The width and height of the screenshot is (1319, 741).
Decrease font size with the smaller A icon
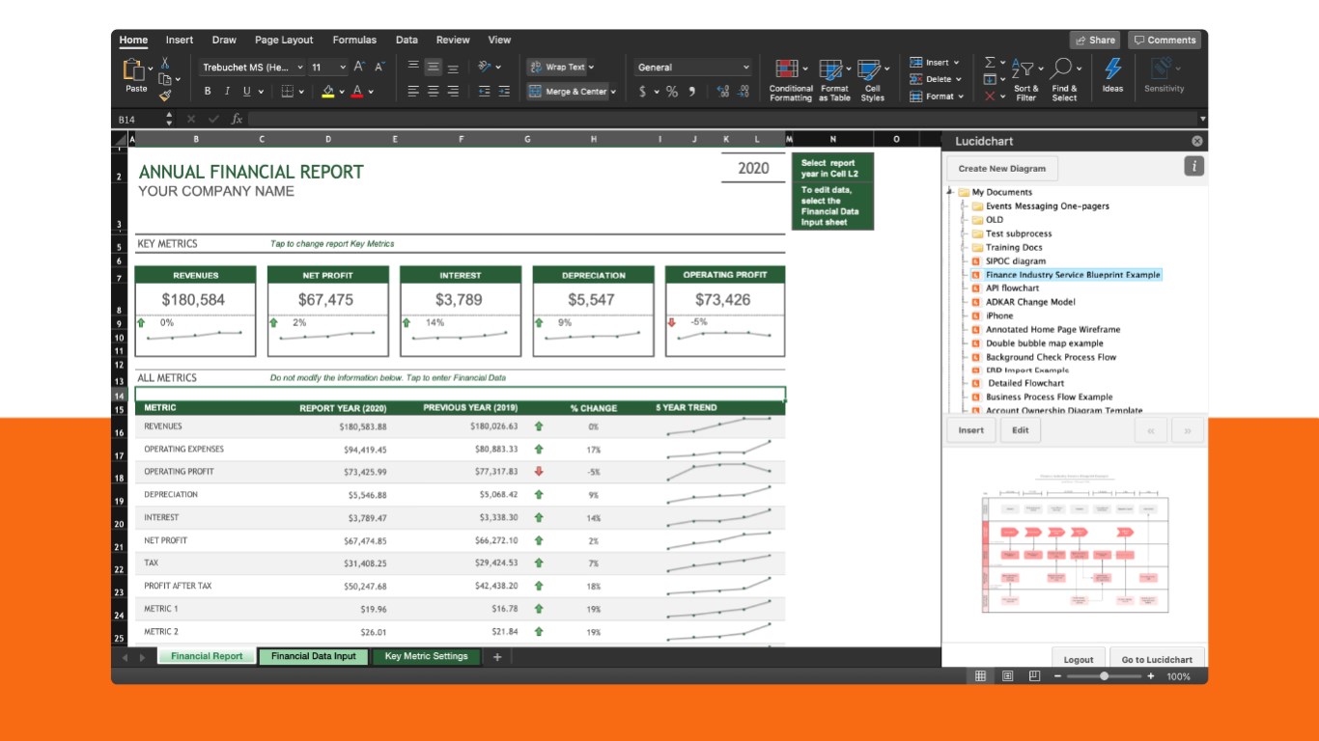coord(379,67)
